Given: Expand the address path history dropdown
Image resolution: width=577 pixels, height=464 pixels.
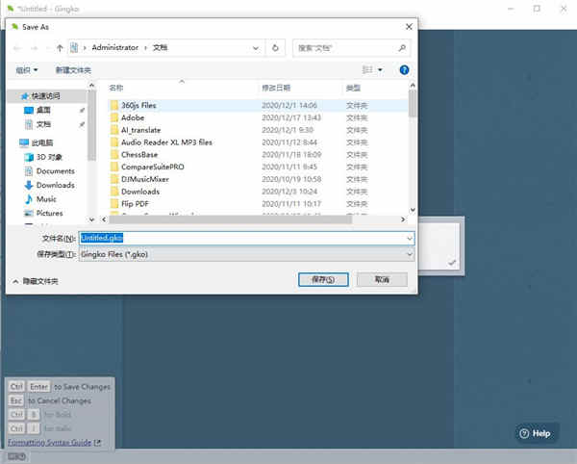Looking at the screenshot, I should (x=256, y=48).
